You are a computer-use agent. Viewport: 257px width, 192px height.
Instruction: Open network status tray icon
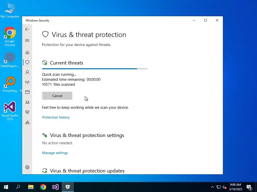[x=219, y=187]
